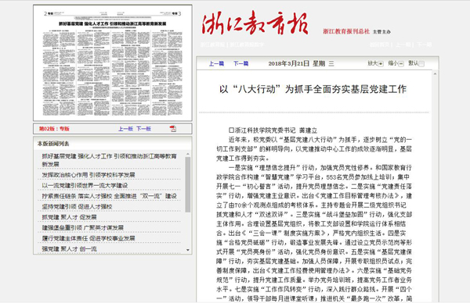The height and width of the screenshot is (303, 470).
Task: Go to next article 下一篇
Action: [240, 64]
